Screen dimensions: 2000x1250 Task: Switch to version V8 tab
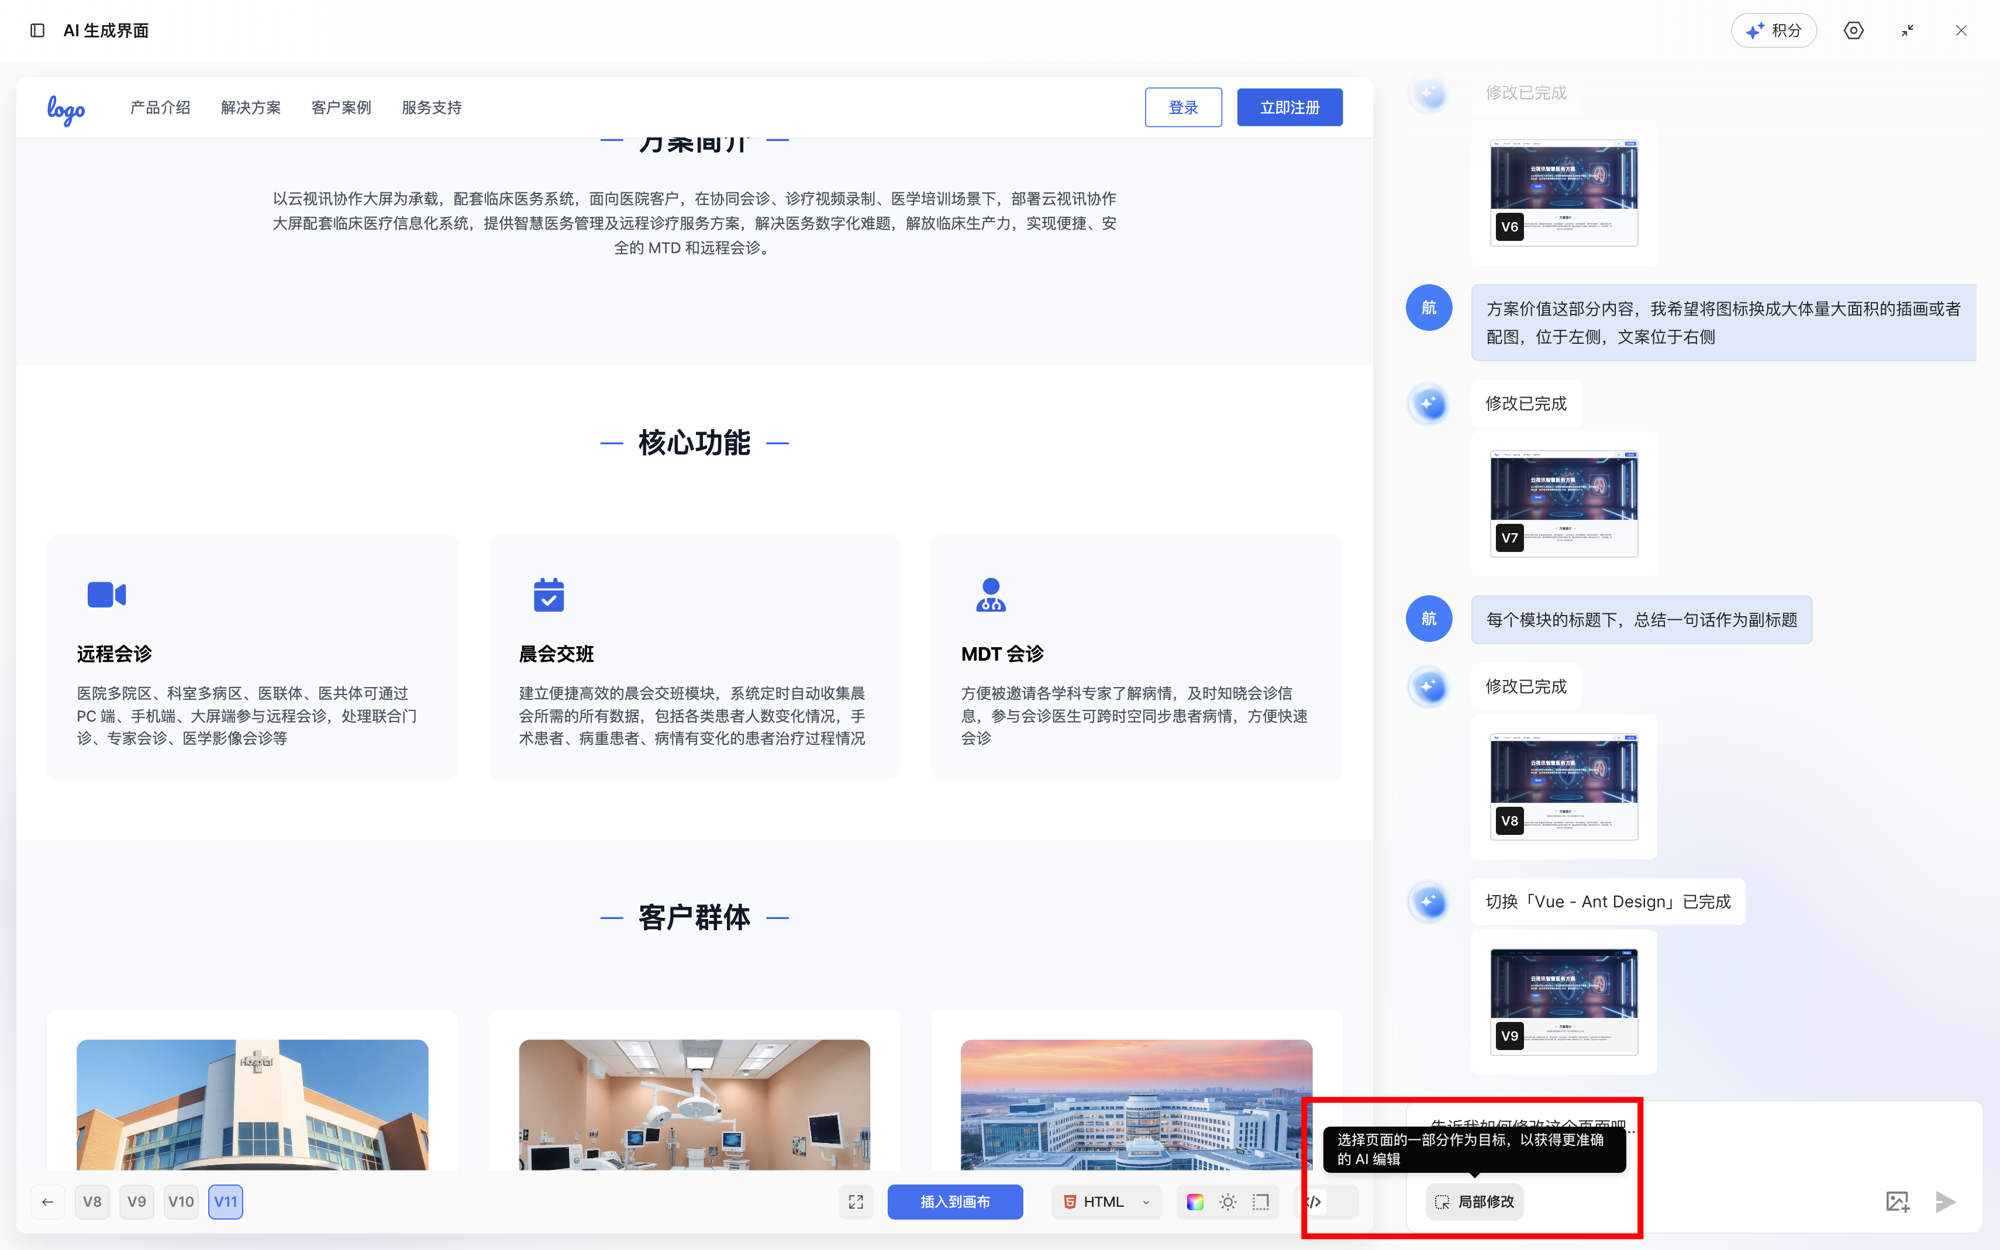92,1202
